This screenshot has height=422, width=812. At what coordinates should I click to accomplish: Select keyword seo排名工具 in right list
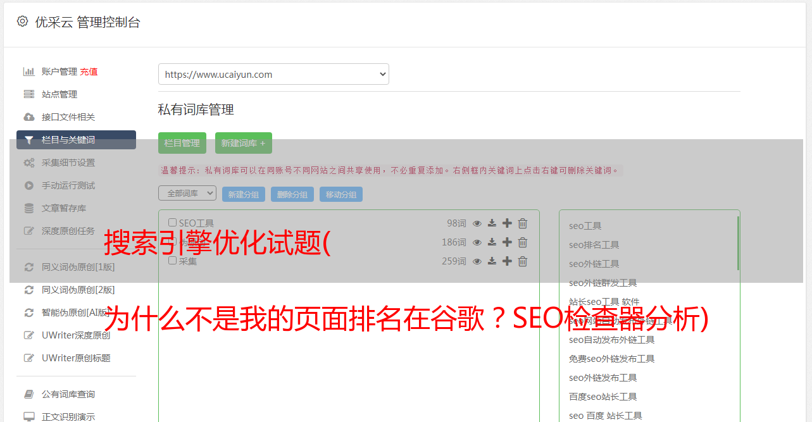point(594,245)
